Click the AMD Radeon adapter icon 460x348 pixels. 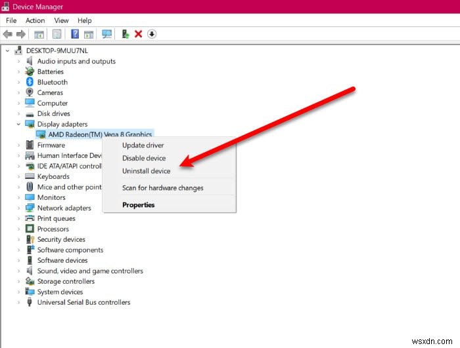click(x=41, y=134)
